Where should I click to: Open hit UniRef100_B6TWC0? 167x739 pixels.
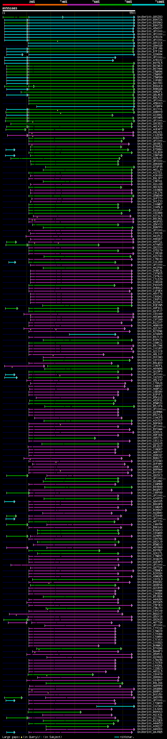pos(150,66)
